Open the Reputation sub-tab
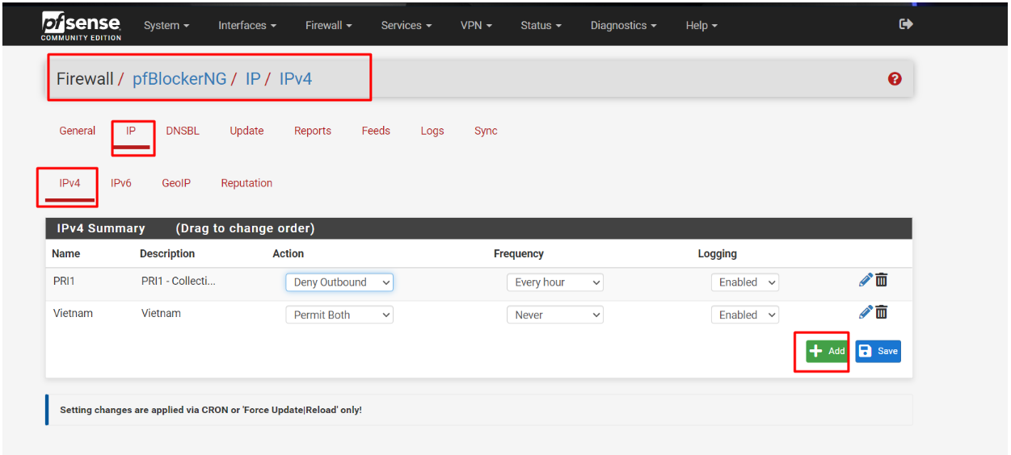Image resolution: width=1011 pixels, height=455 pixels. pos(246,183)
